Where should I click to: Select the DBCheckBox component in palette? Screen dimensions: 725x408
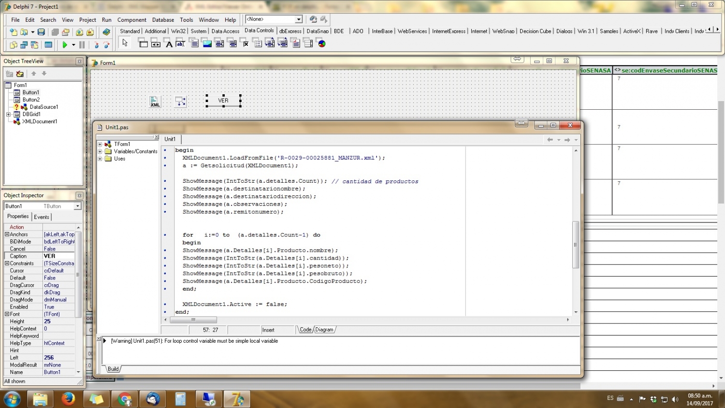tap(246, 44)
